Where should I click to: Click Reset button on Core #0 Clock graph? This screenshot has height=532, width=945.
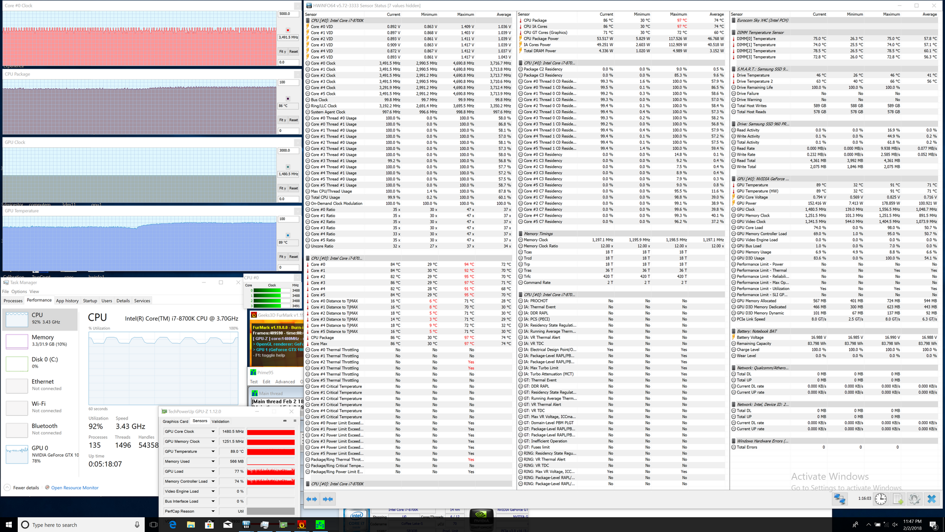[x=293, y=51]
